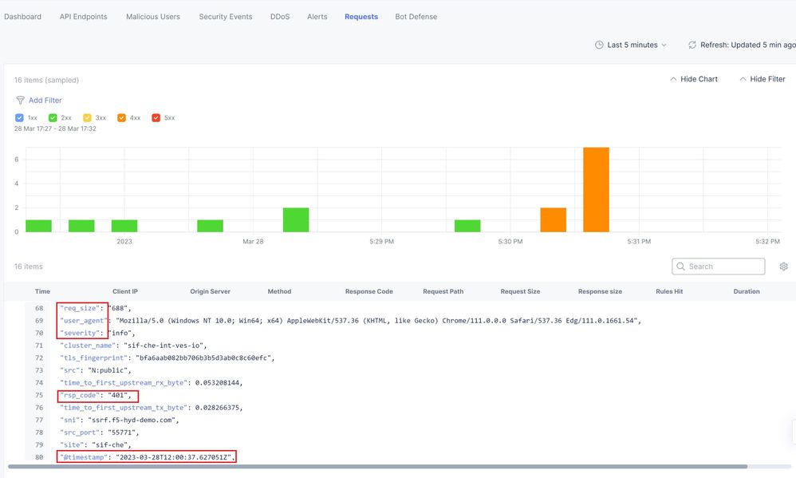Viewport: 796px width, 478px height.
Task: Uncheck the 1xx status code checkbox
Action: tap(19, 118)
